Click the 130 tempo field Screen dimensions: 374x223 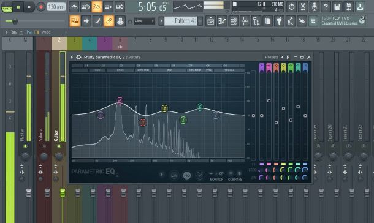click(56, 7)
